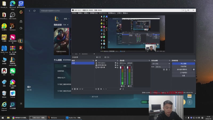Open source properties gear icon

pos(101,89)
